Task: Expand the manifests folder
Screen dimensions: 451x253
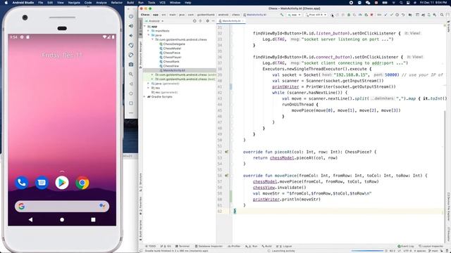Action: (149, 31)
